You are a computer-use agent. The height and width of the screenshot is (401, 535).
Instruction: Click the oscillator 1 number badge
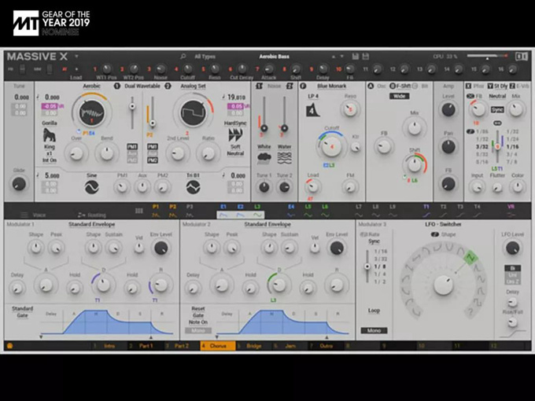coord(116,86)
